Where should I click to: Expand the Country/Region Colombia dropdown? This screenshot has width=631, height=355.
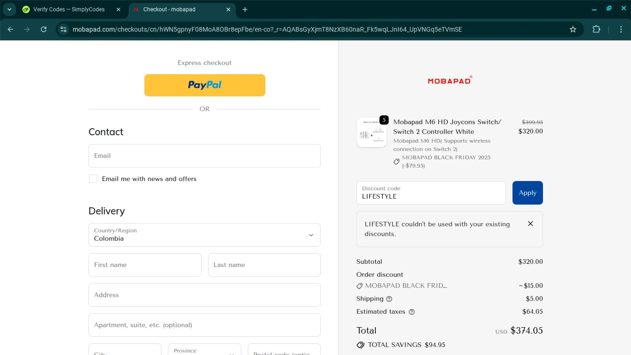pos(204,235)
